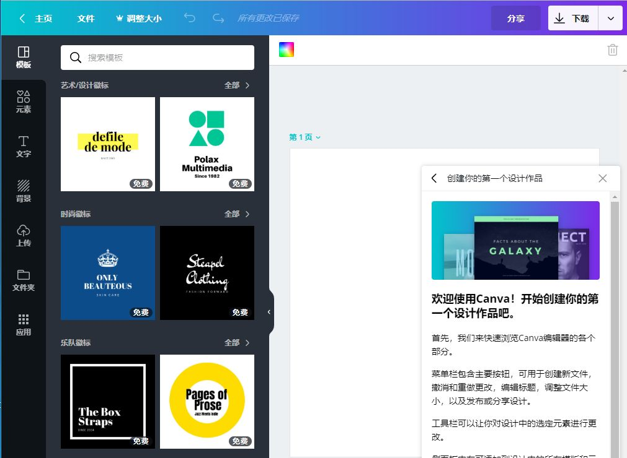
Task: Click the 时尚徽标 section heading
Action: [76, 214]
